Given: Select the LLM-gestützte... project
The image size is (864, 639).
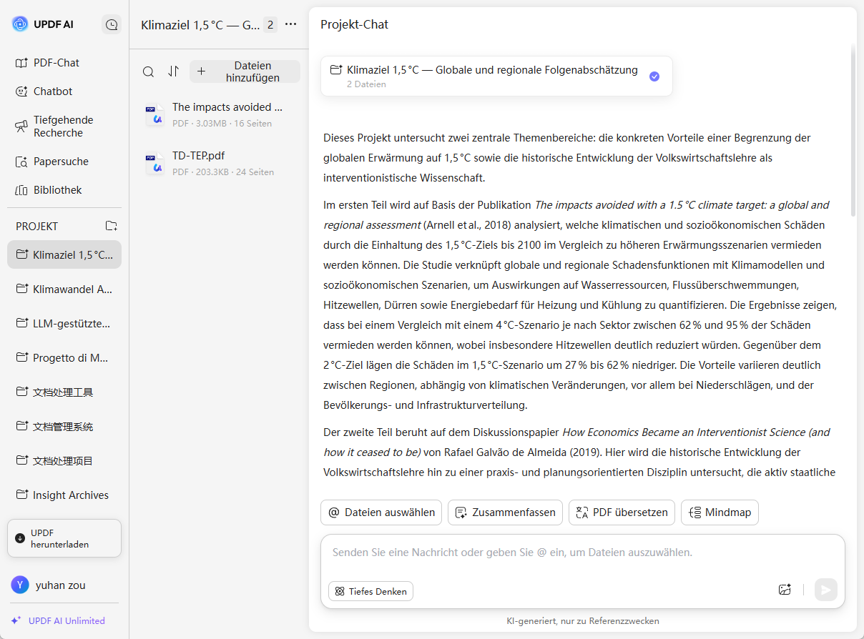Looking at the screenshot, I should [x=64, y=323].
